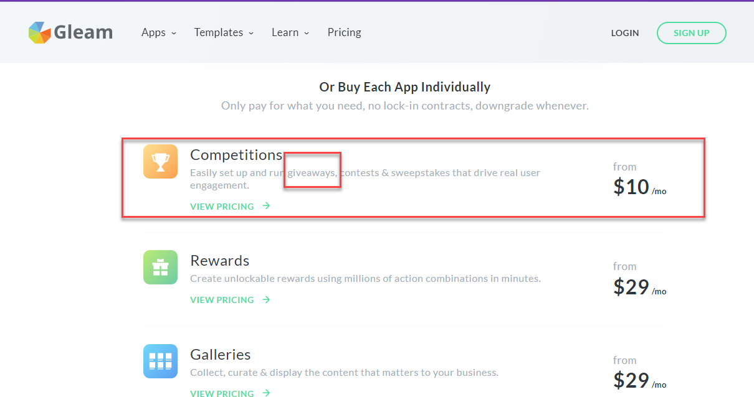Select the Competitions heading
This screenshot has width=754, height=397.
[x=236, y=155]
